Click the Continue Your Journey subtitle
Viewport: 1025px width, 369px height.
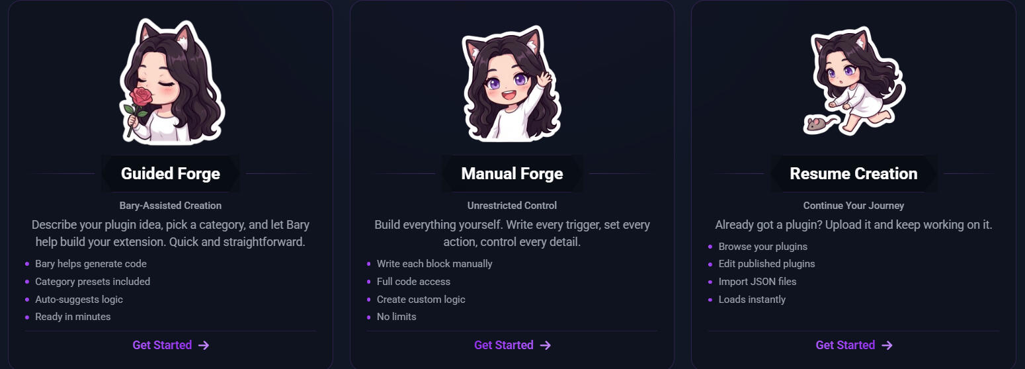(x=854, y=206)
